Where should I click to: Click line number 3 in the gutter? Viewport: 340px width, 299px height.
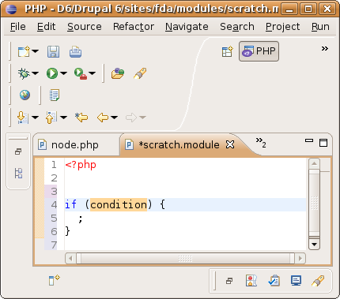[54, 192]
